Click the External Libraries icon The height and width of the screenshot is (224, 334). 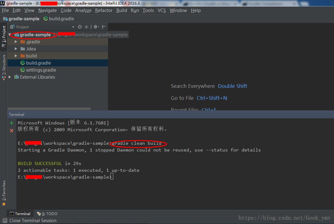16,77
